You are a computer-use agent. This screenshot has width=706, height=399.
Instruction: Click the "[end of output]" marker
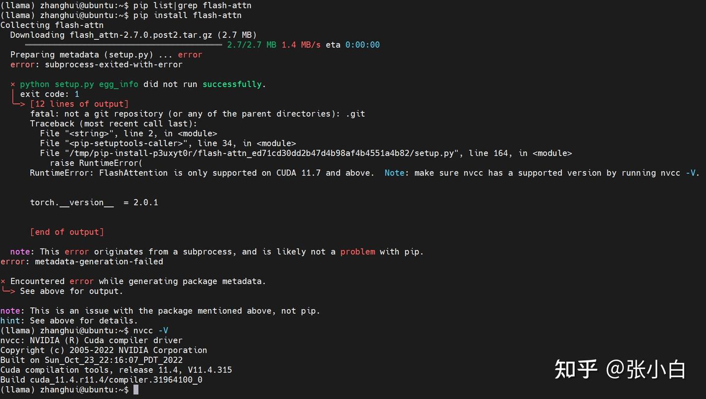pyautogui.click(x=67, y=232)
